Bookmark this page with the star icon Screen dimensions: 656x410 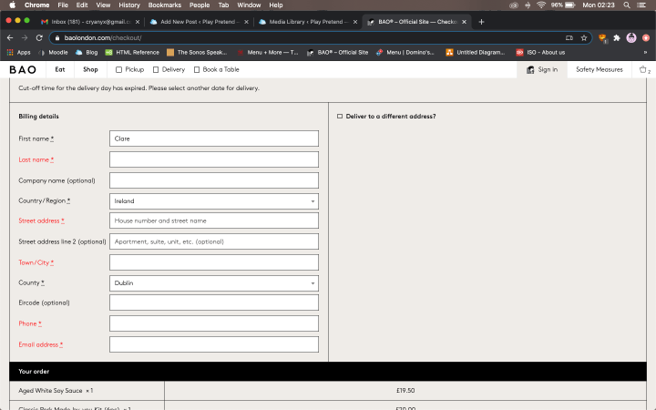pos(584,38)
